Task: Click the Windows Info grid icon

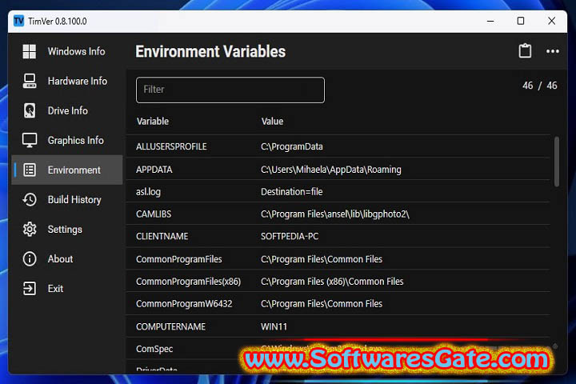Action: (x=30, y=51)
